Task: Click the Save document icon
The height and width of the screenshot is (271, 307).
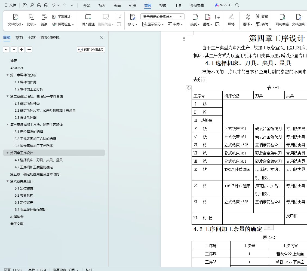Action: click(x=25, y=5)
